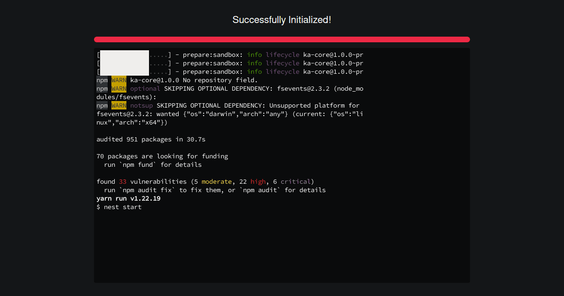Select the purple lifecycle label on the second log line

point(282,63)
